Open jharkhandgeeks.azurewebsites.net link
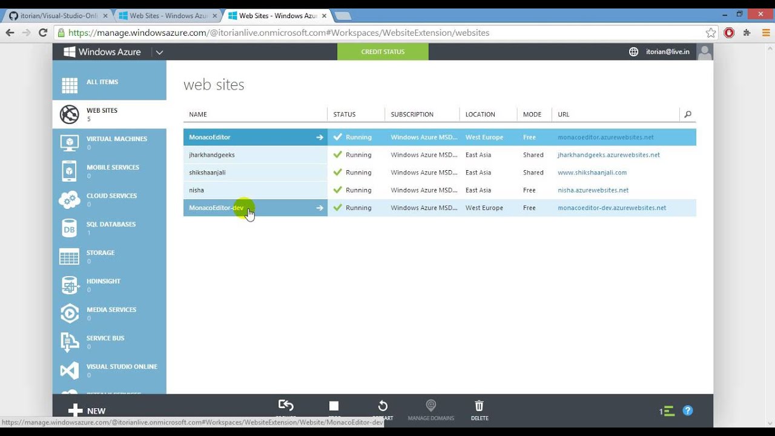This screenshot has width=775, height=436. pos(608,155)
